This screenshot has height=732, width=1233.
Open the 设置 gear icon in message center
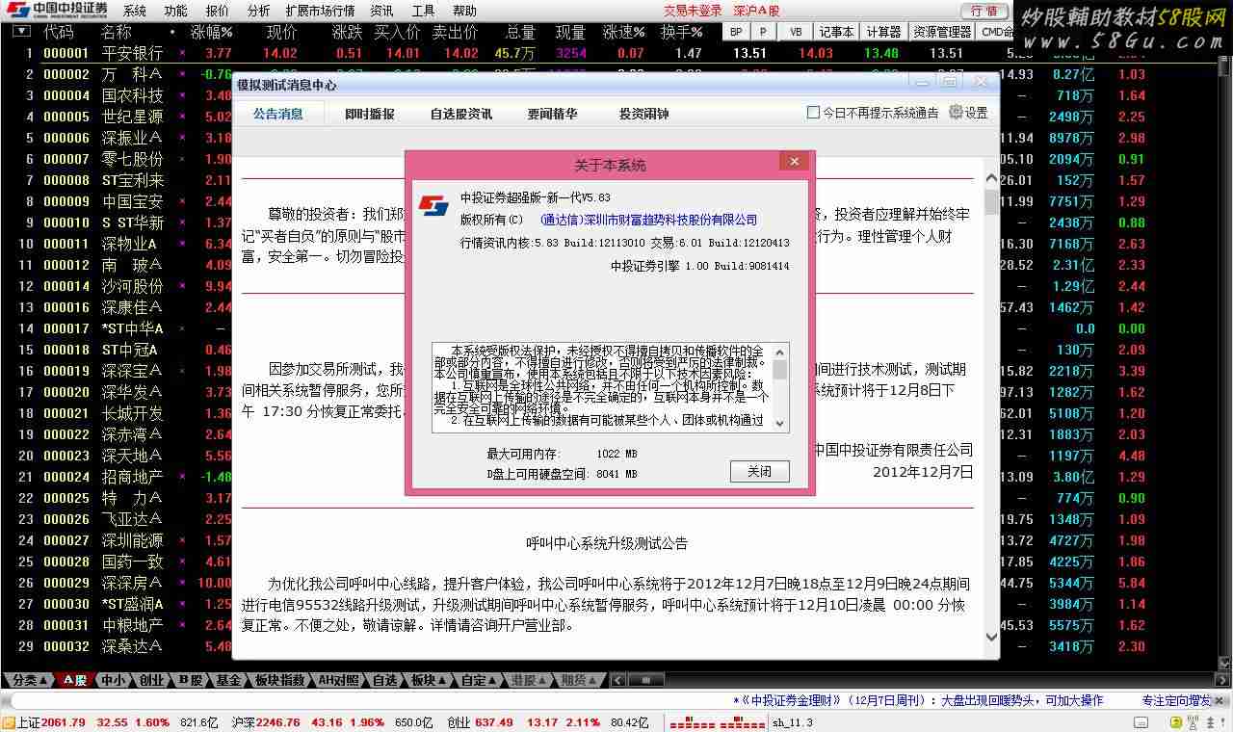(x=956, y=112)
